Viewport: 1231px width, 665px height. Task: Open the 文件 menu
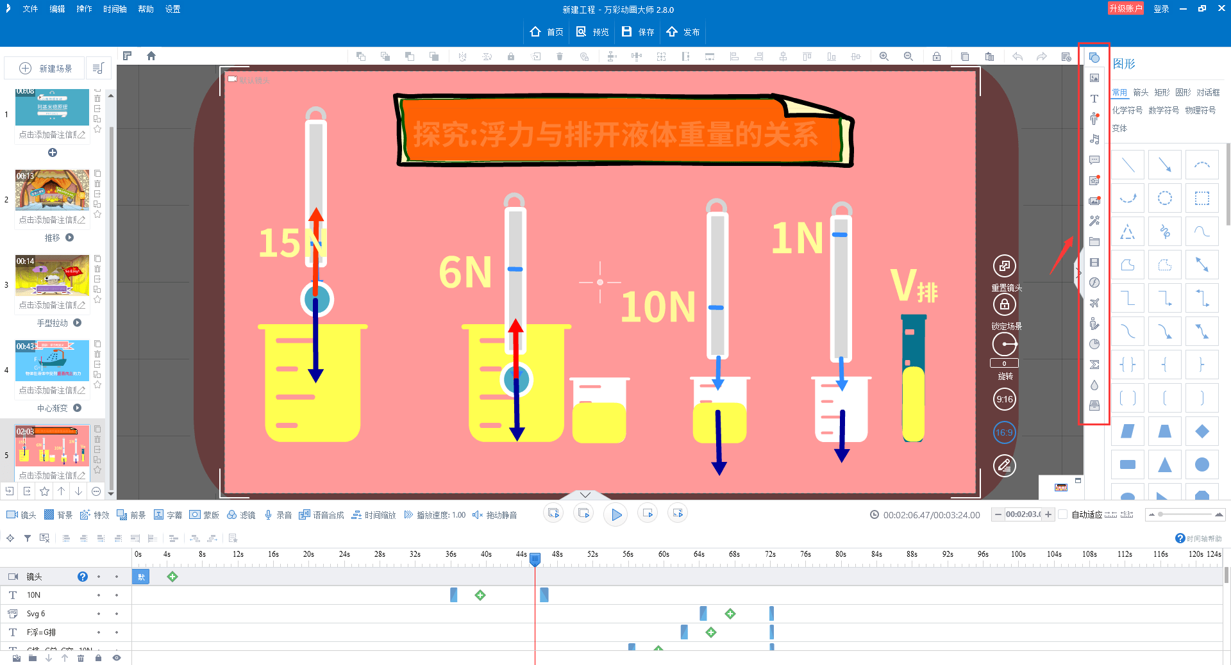[30, 9]
